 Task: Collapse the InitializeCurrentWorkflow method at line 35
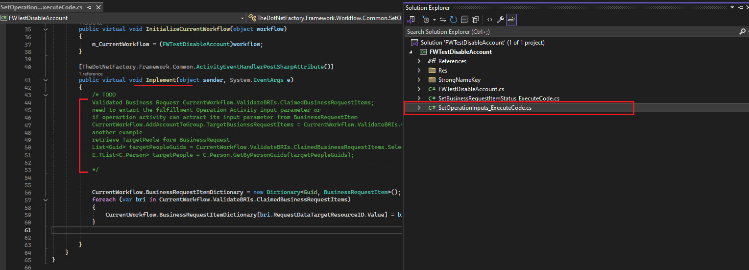[46, 29]
